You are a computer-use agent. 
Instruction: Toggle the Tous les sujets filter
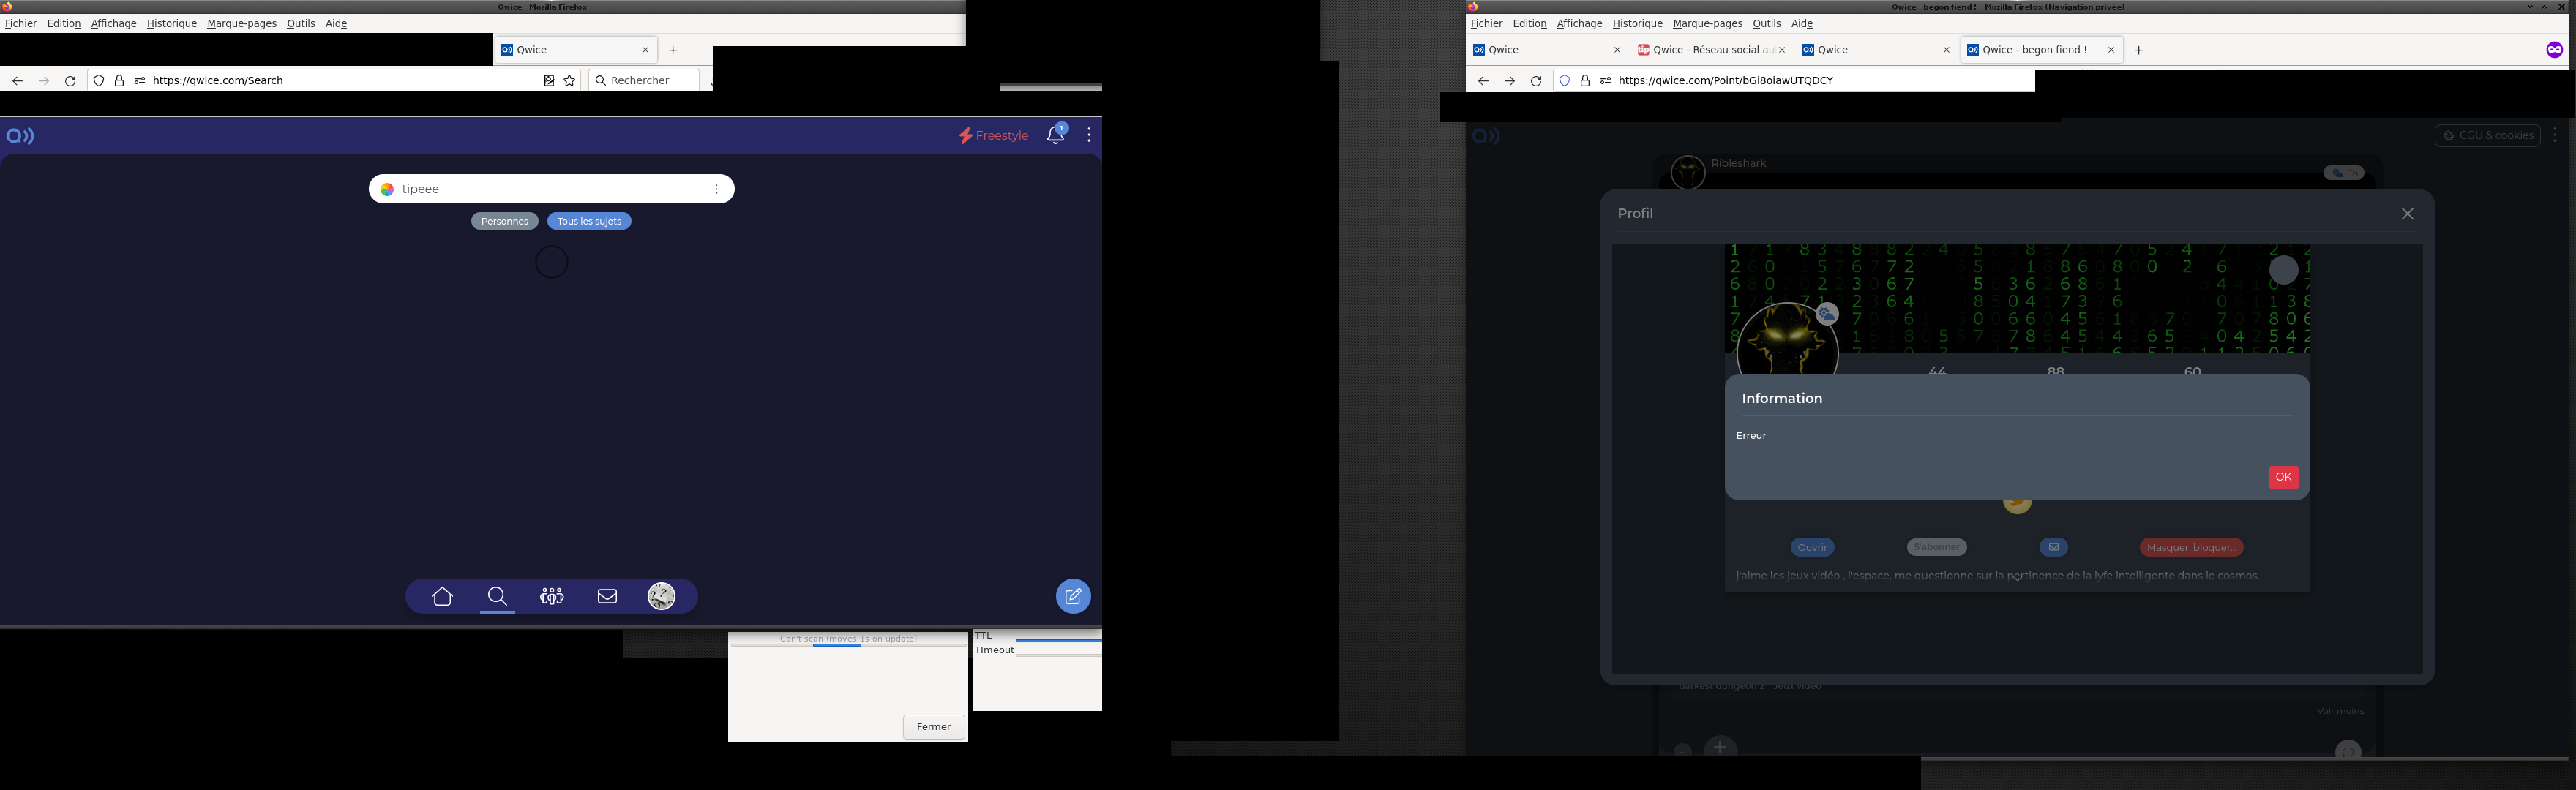click(x=589, y=221)
